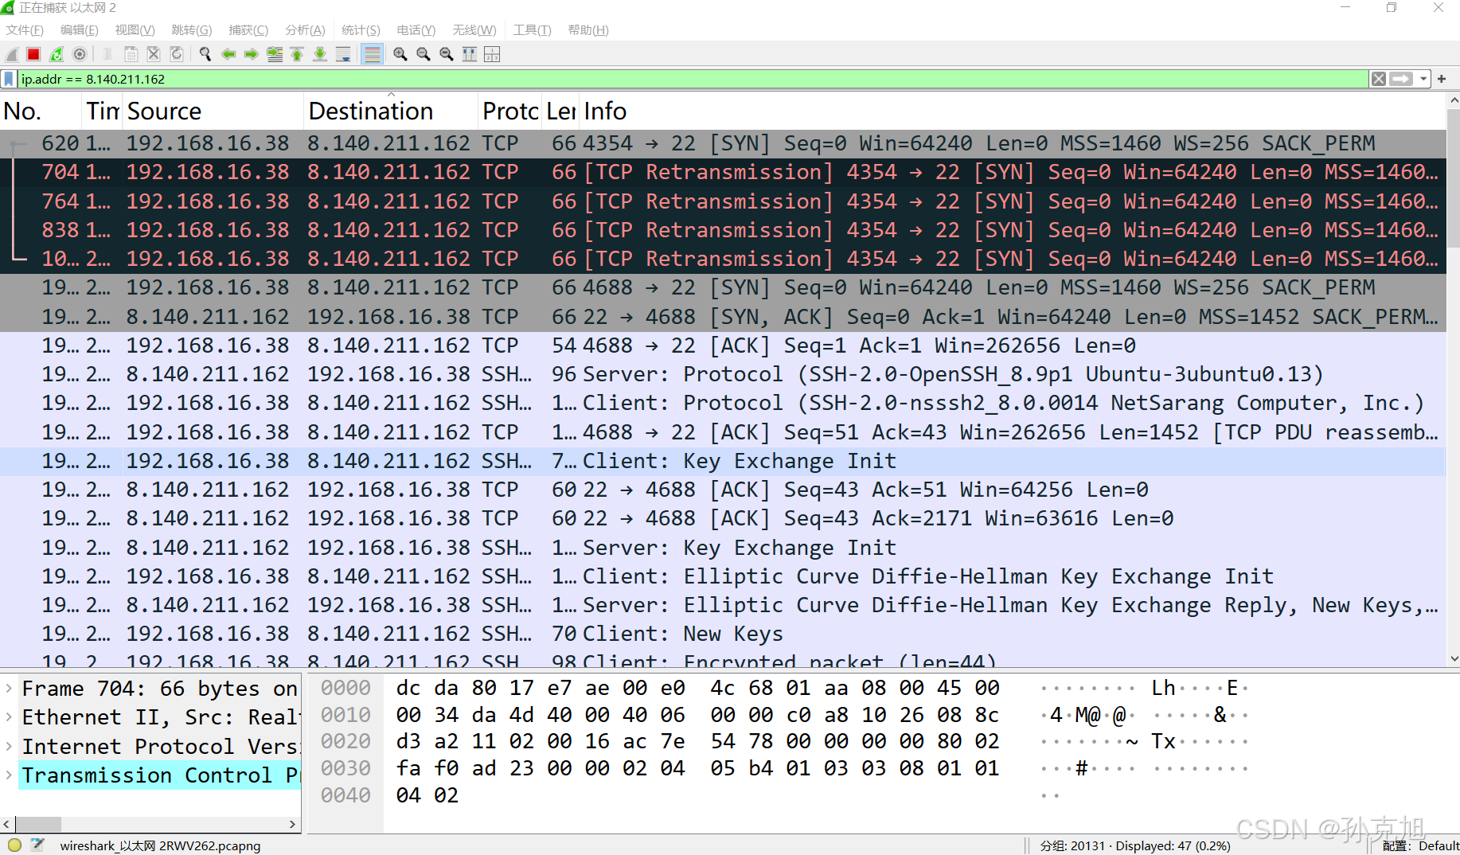Open display filter bookmarks

tap(9, 79)
